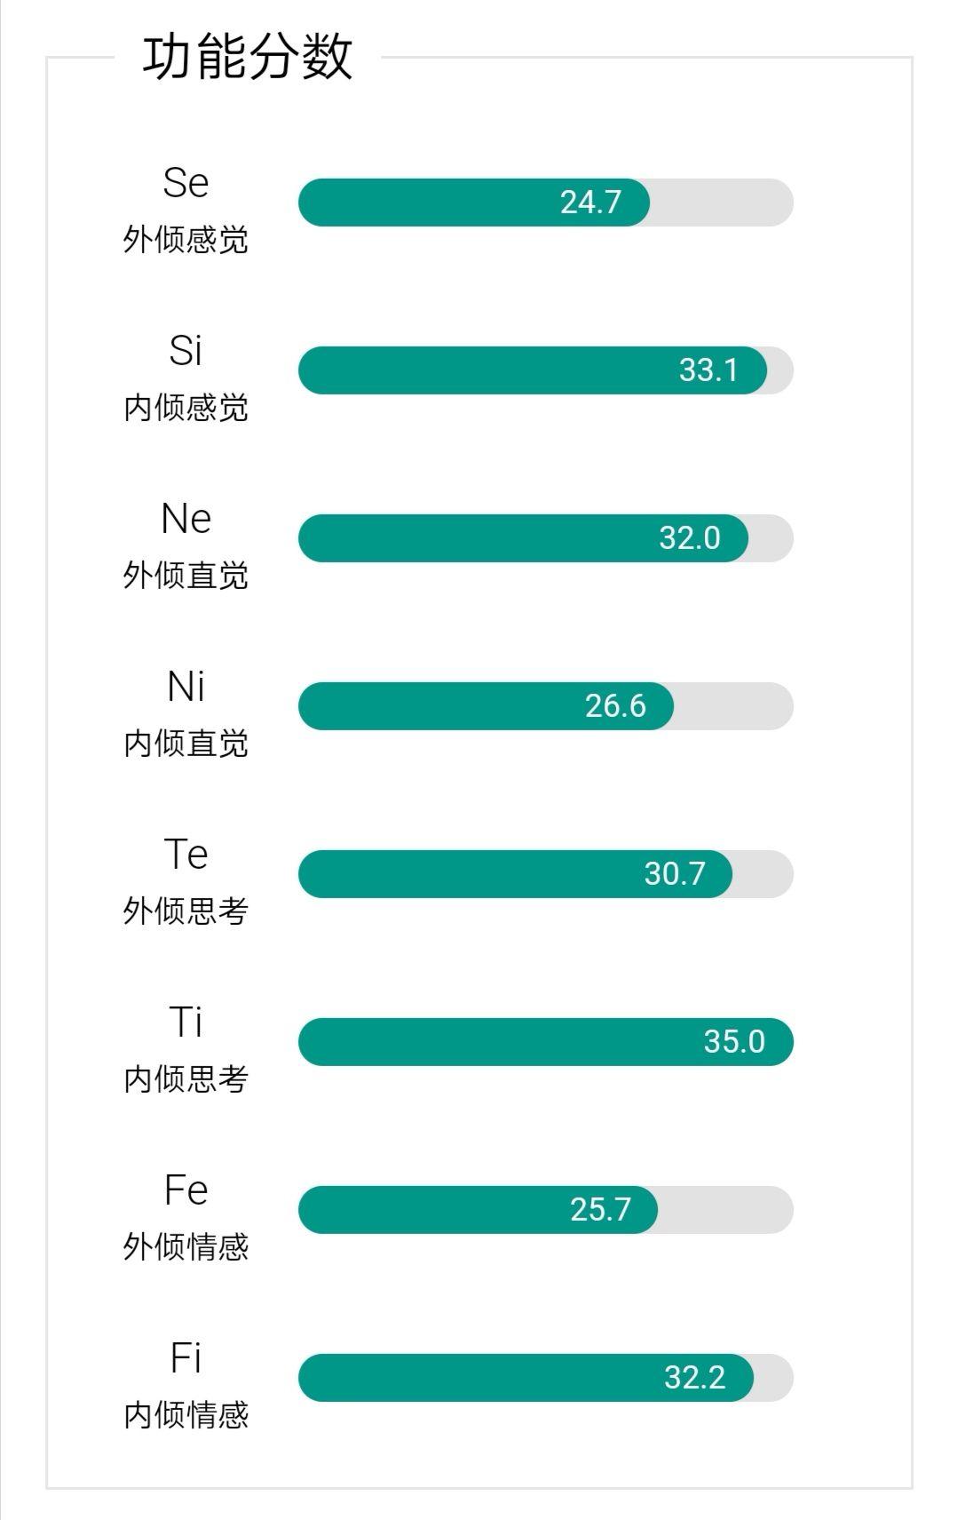Select the 外倾直觉 subtitle text
The height and width of the screenshot is (1520, 957).
click(186, 576)
